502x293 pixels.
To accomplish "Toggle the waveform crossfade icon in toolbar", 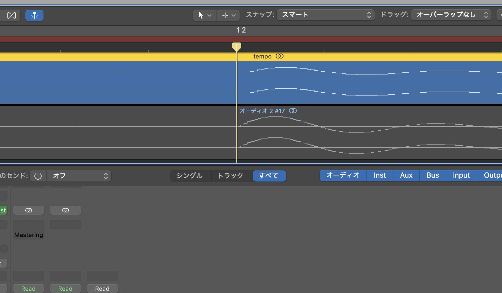I will pyautogui.click(x=12, y=15).
